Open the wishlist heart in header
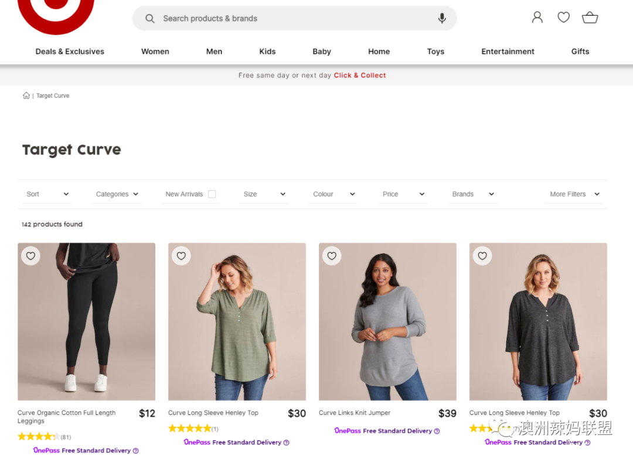This screenshot has width=633, height=456. [x=564, y=18]
